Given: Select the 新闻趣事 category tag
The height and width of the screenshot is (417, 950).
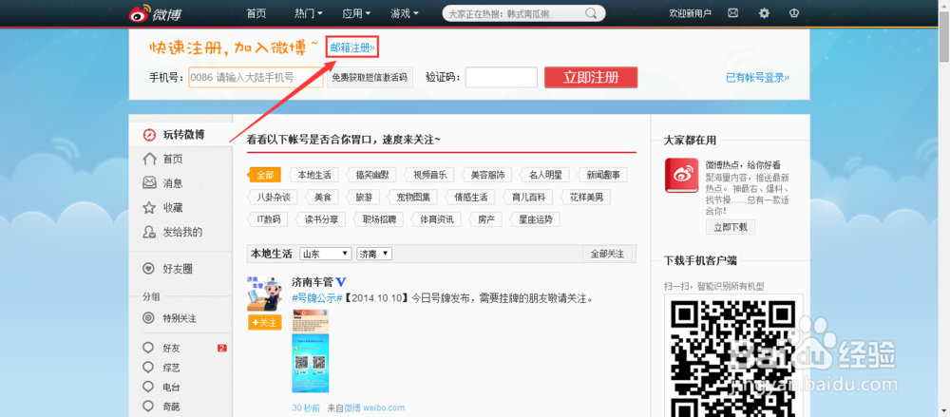Looking at the screenshot, I should click(602, 175).
